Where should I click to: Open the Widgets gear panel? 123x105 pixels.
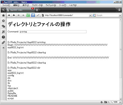click(4, 21)
